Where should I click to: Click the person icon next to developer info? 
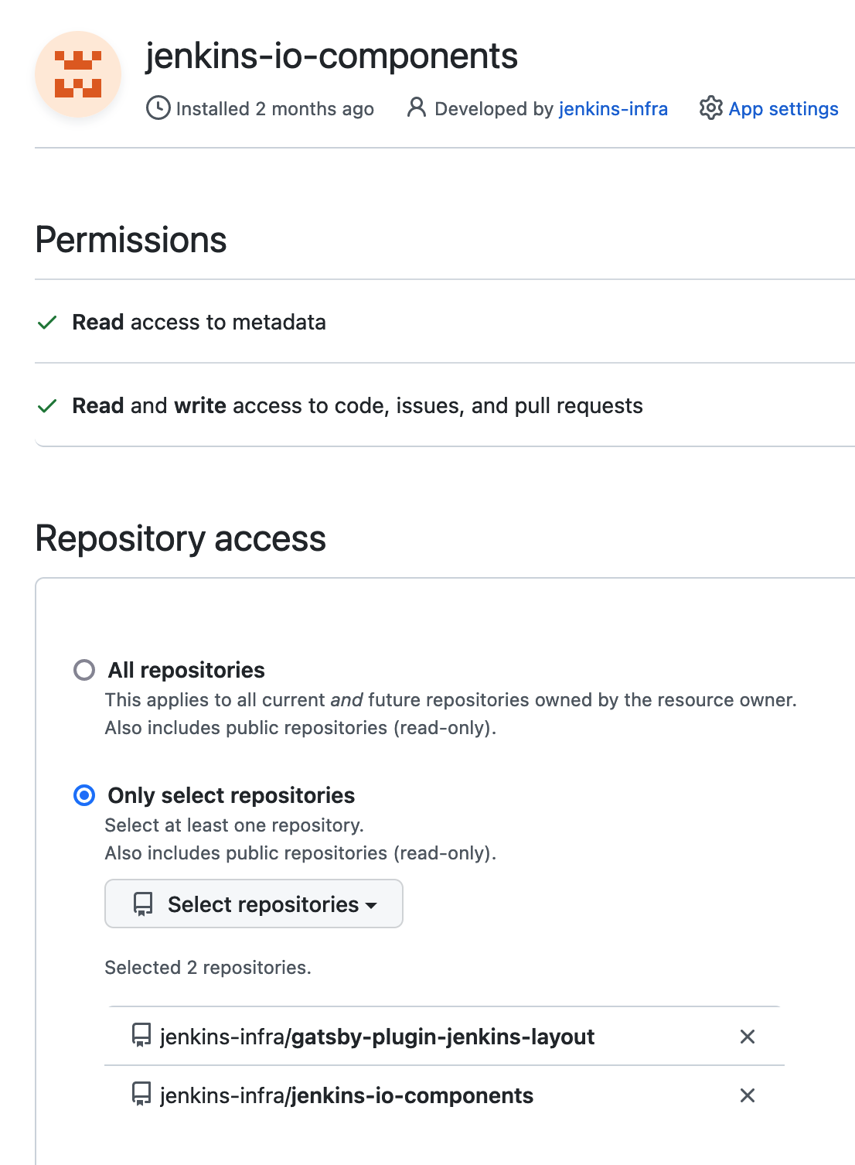coord(417,108)
